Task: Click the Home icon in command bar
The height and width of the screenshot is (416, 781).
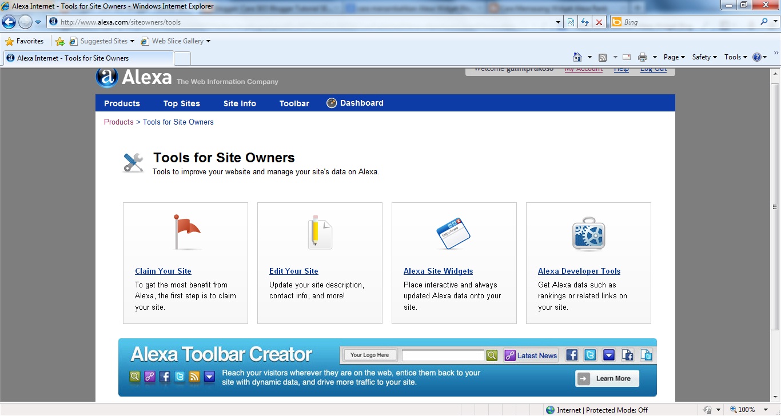Action: pyautogui.click(x=577, y=57)
